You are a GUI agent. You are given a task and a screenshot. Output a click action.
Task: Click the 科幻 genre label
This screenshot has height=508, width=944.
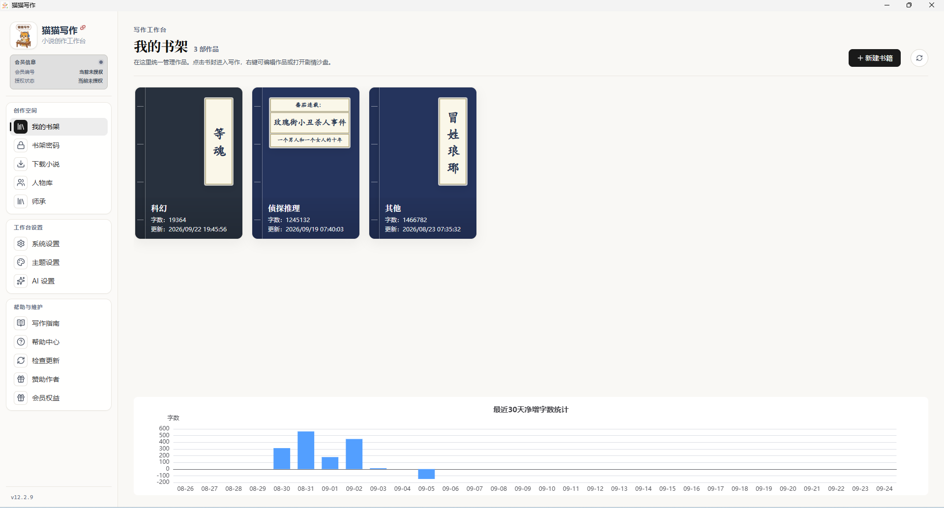[159, 208]
